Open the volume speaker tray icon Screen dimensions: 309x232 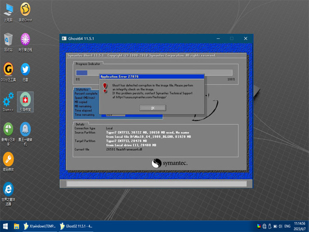(x=281, y=226)
